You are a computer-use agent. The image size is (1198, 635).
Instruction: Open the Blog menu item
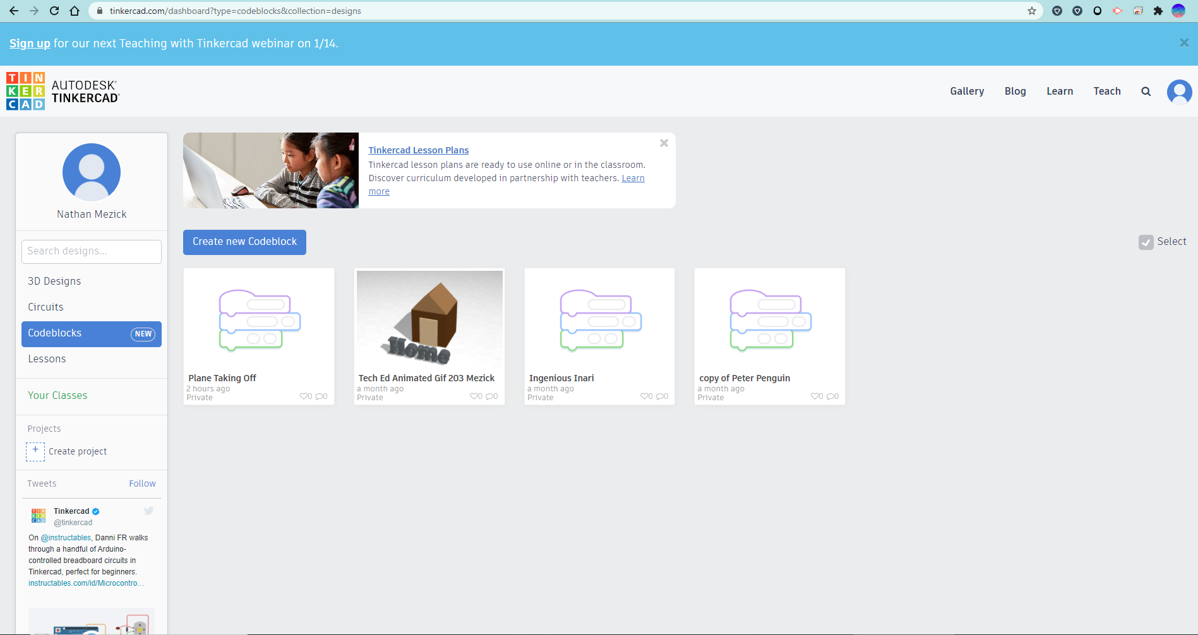(x=1015, y=92)
